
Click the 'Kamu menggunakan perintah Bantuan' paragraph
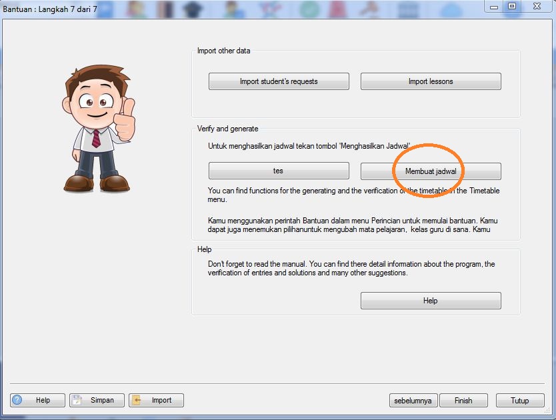pyautogui.click(x=353, y=225)
